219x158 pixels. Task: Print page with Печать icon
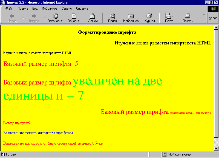188,16
